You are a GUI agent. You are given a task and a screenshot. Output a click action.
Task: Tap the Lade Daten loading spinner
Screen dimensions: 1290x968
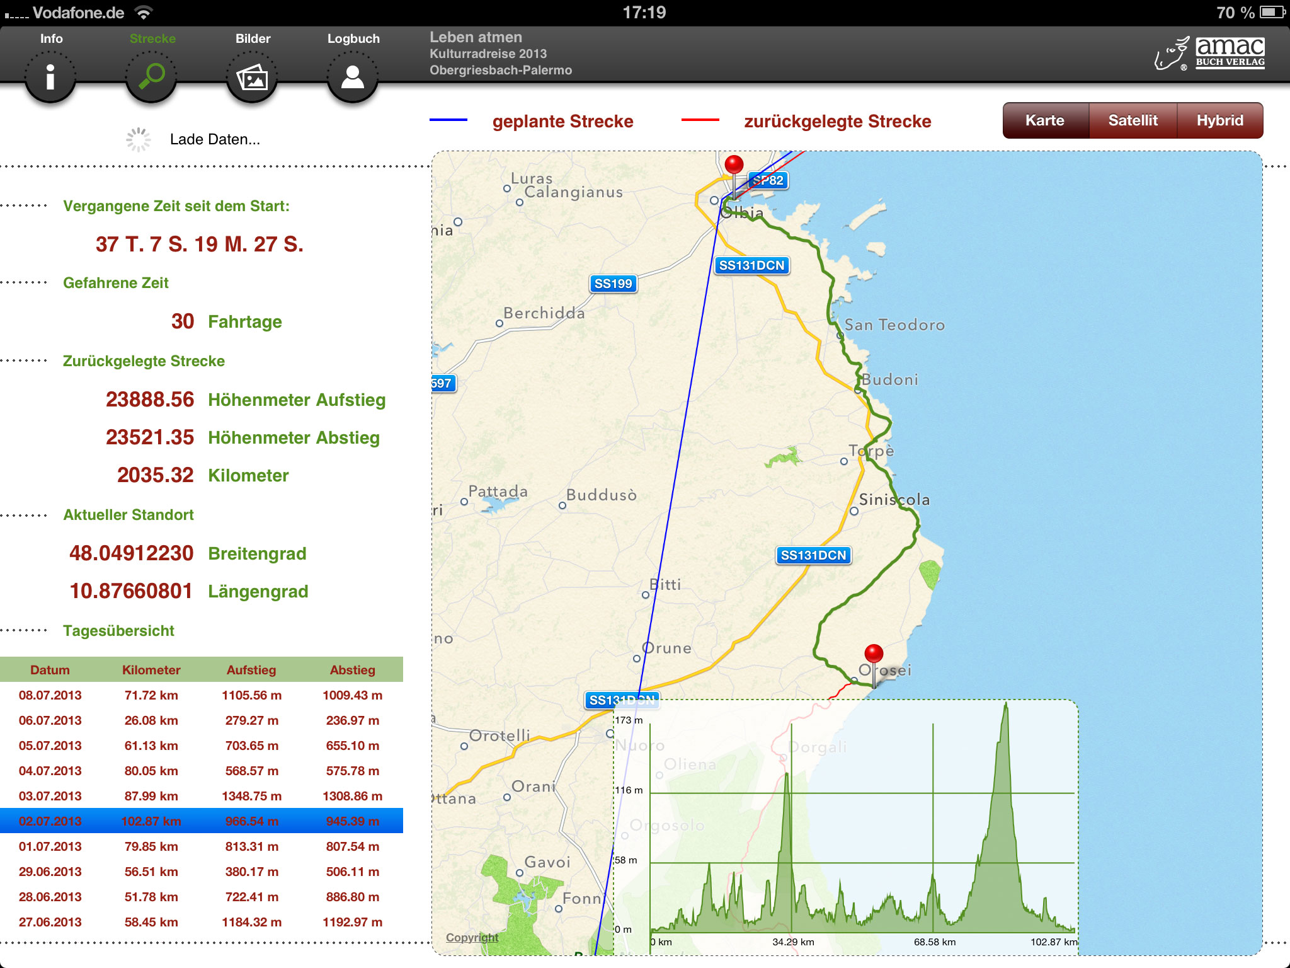click(139, 139)
